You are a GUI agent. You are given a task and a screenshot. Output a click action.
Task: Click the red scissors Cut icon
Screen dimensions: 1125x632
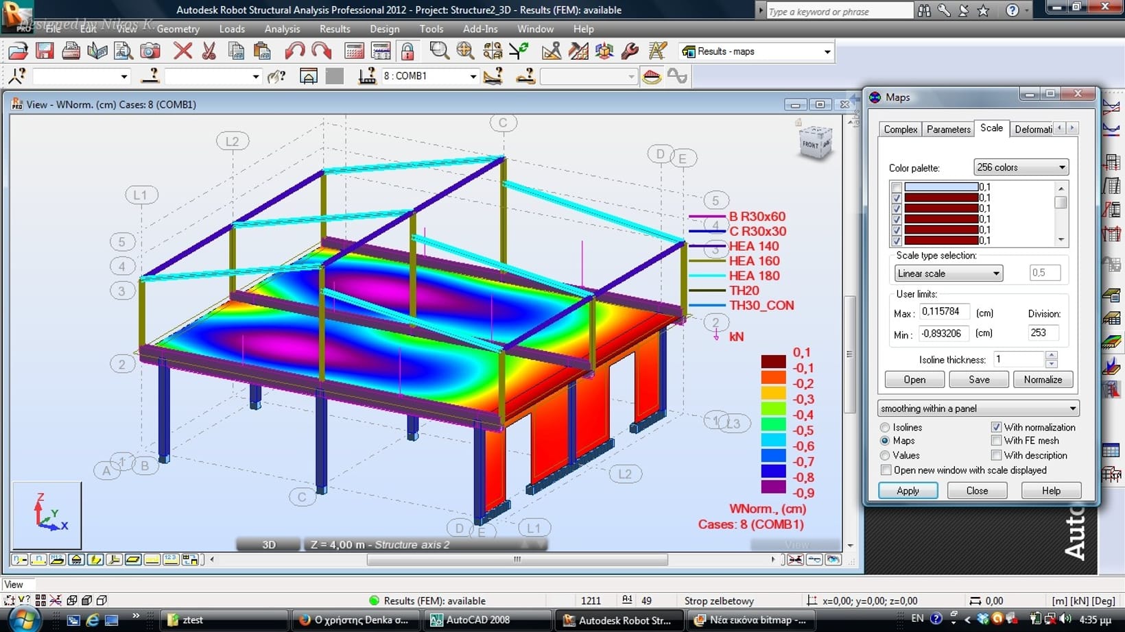click(209, 51)
